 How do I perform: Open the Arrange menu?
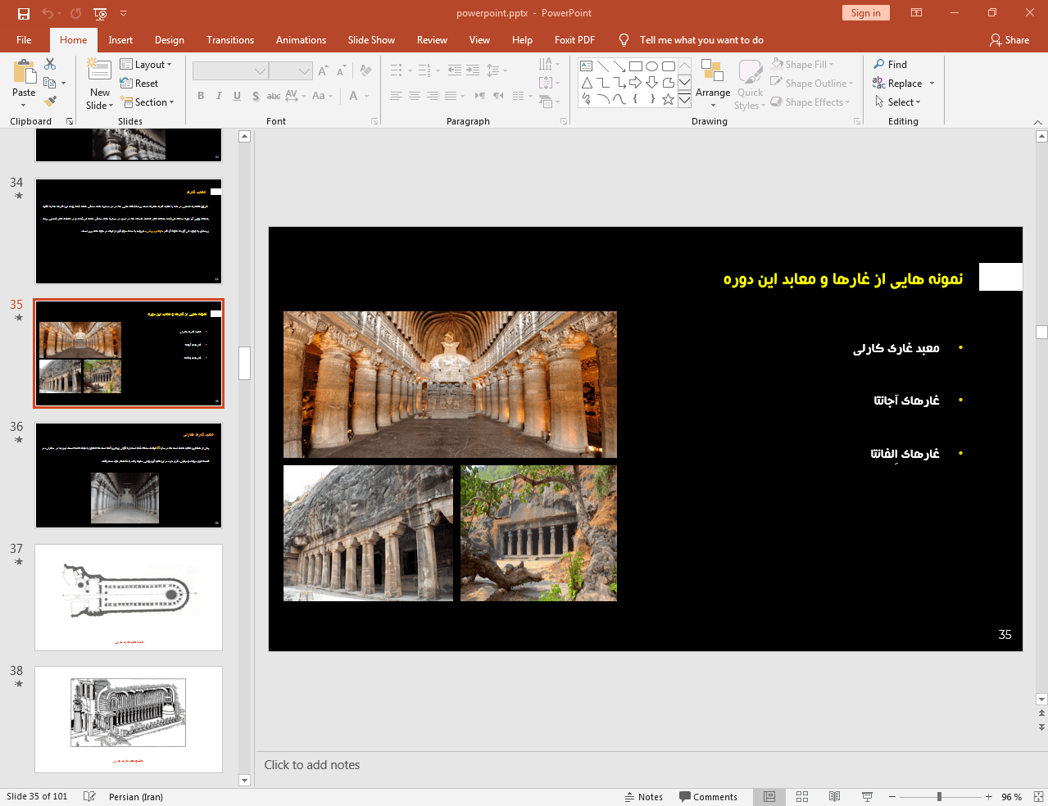tap(713, 84)
